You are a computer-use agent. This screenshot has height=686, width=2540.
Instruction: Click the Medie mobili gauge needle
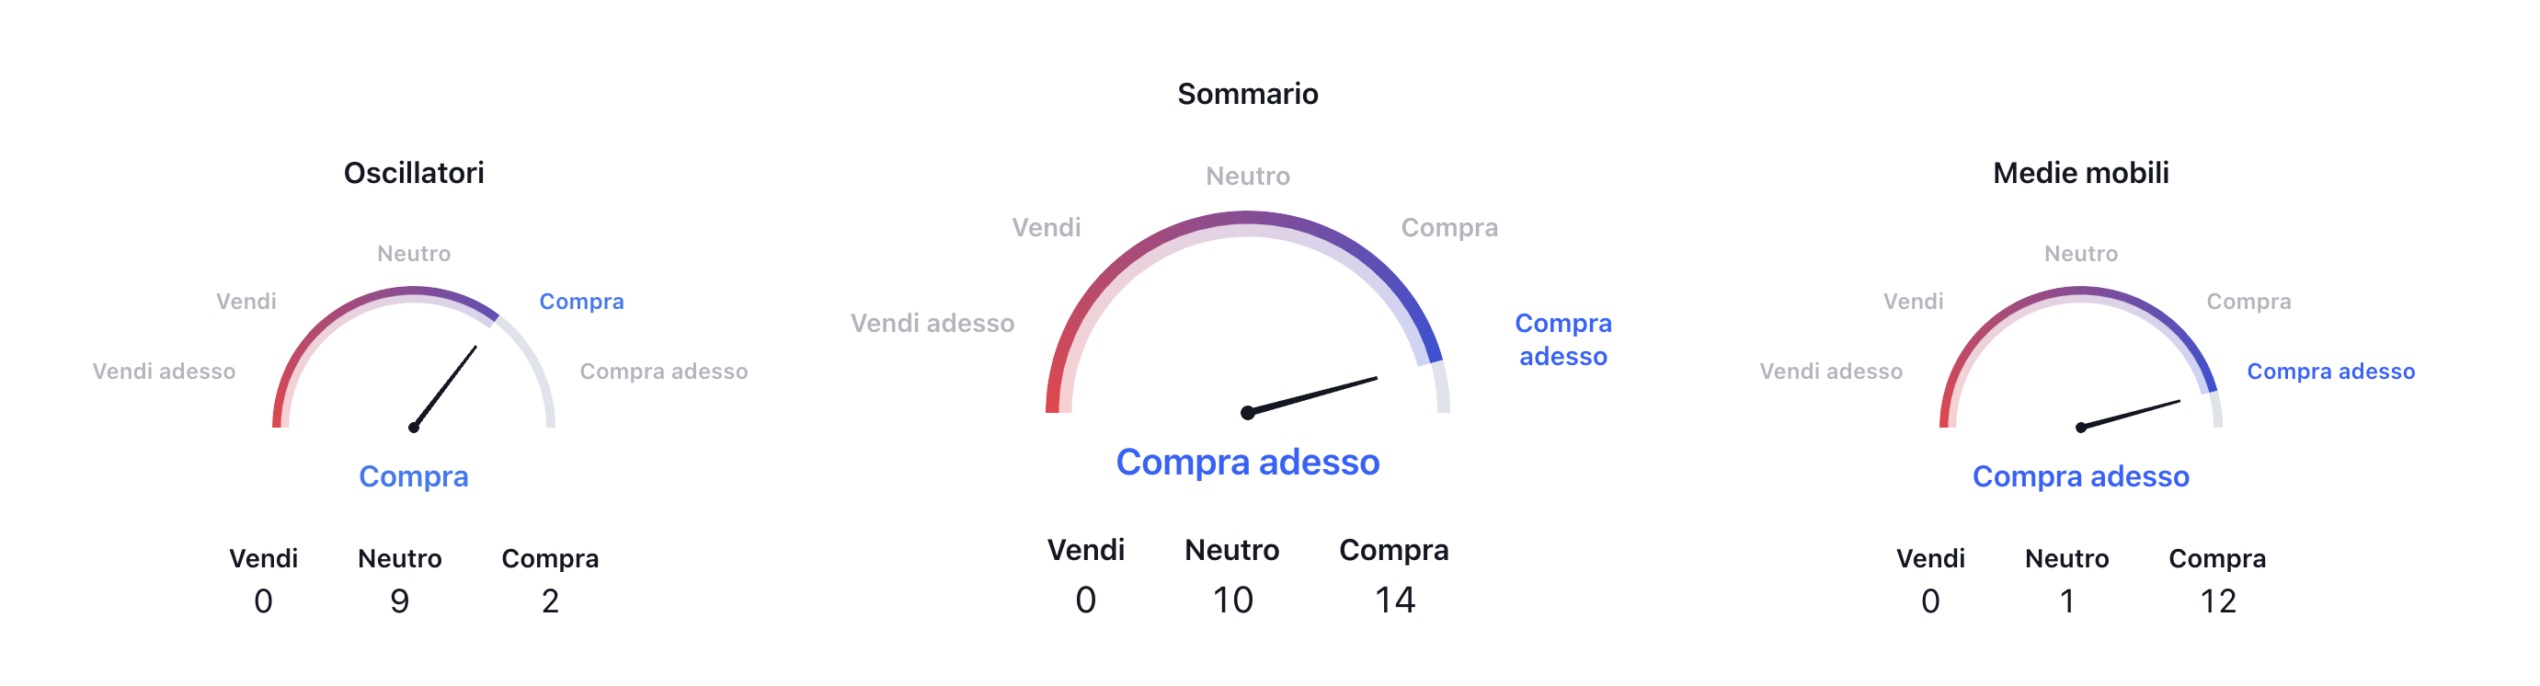tap(2130, 414)
